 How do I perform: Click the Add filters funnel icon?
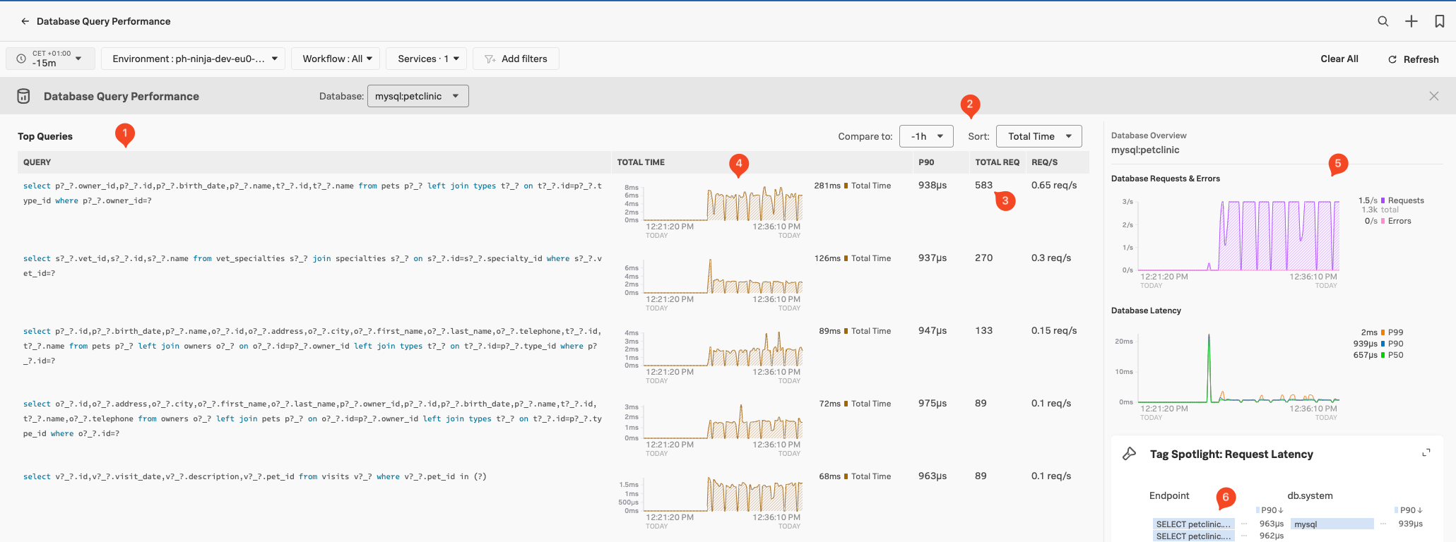click(x=490, y=59)
